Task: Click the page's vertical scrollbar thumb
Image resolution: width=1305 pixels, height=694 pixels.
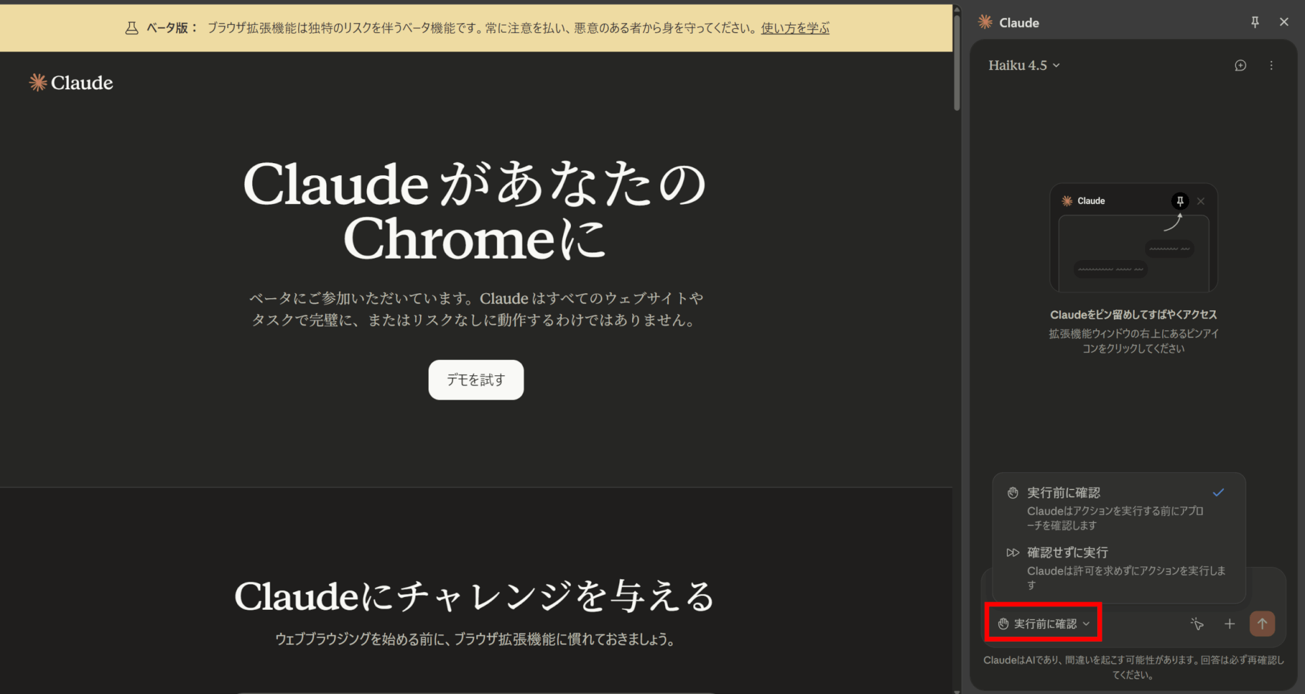Action: click(956, 64)
